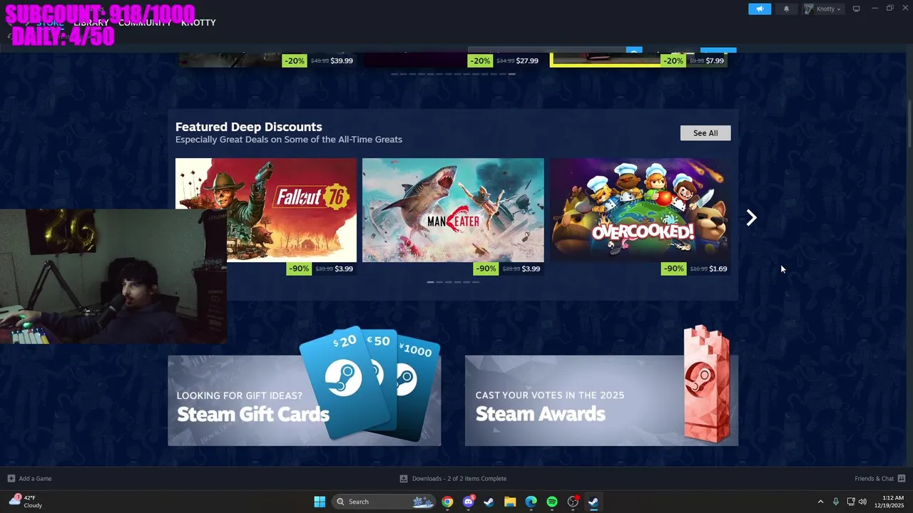
Task: Click the Fallout 76 -90% discount badge
Action: pos(299,269)
